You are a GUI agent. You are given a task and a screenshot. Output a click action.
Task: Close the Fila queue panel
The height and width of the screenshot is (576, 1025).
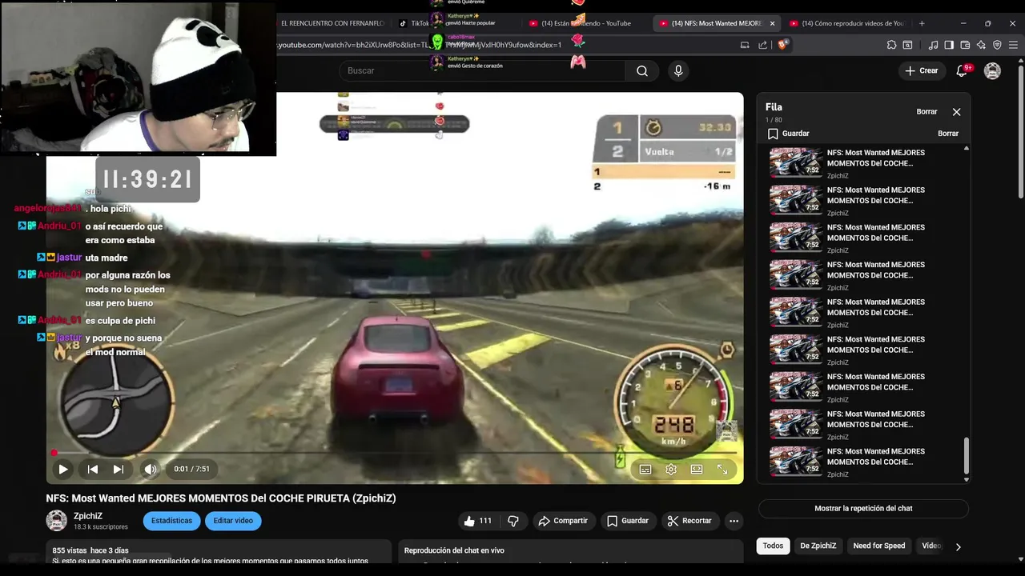click(x=956, y=112)
